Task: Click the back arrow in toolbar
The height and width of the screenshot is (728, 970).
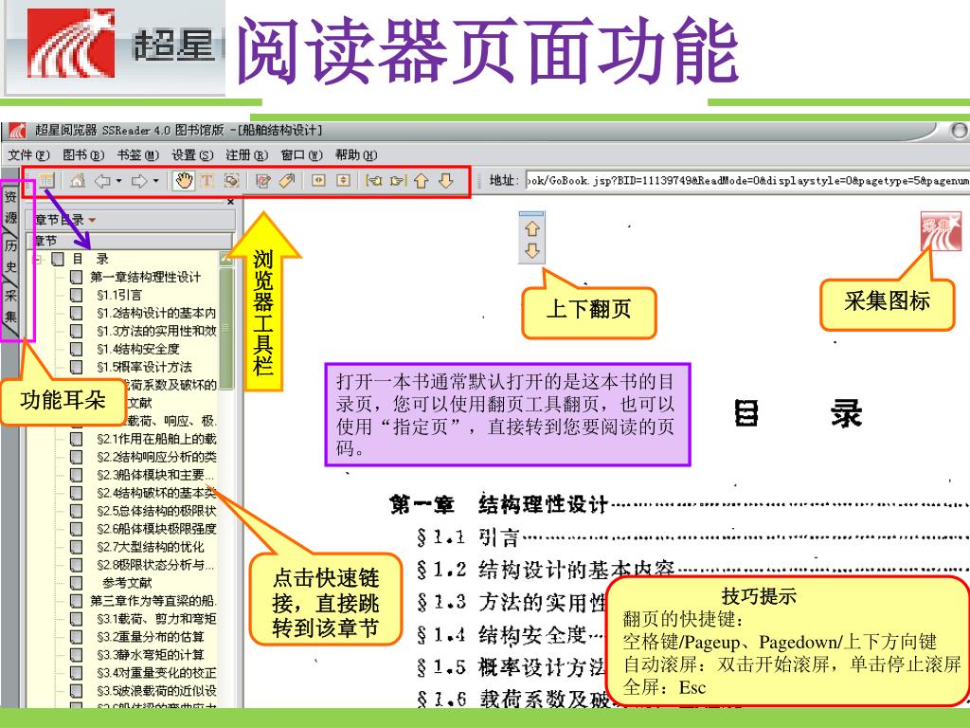Action: pos(102,181)
